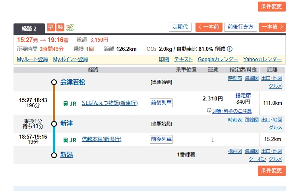Click the 18:57-19:16 time text
300x191 pixels.
33,137
